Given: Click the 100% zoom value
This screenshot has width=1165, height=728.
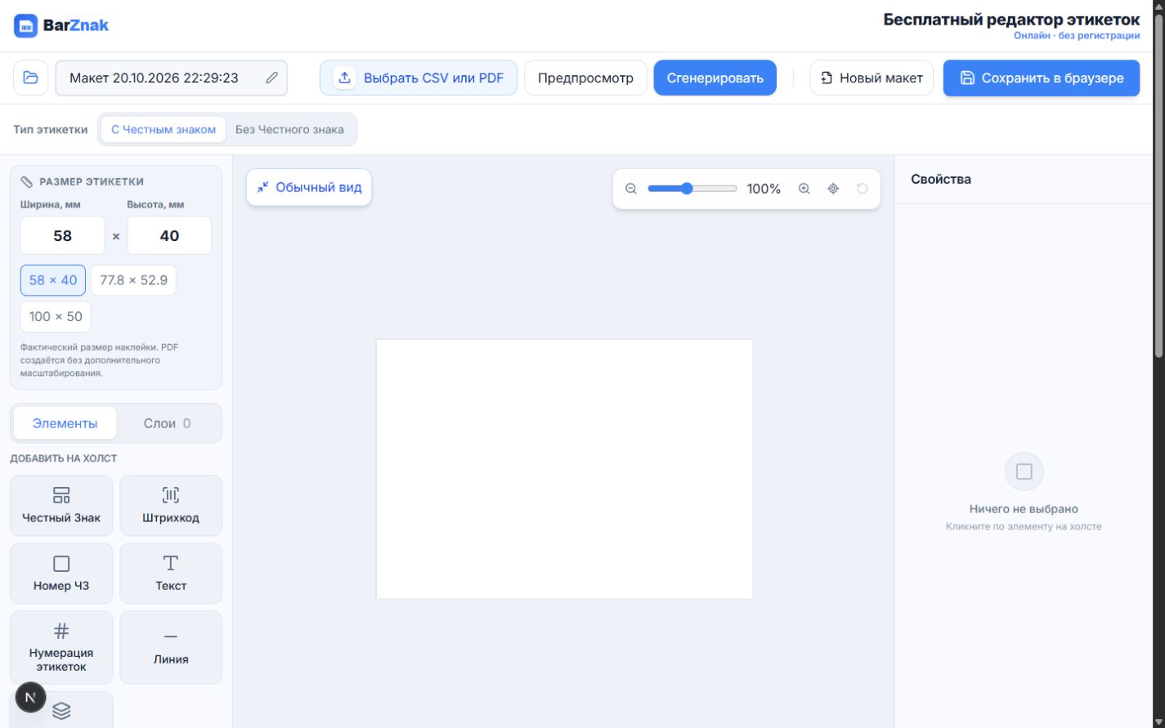Looking at the screenshot, I should click(x=764, y=189).
